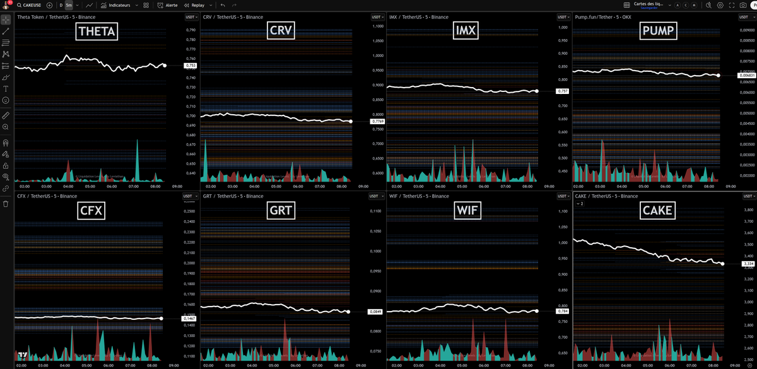This screenshot has height=369, width=757.
Task: Select the trend line drawing tool
Action: 6,30
